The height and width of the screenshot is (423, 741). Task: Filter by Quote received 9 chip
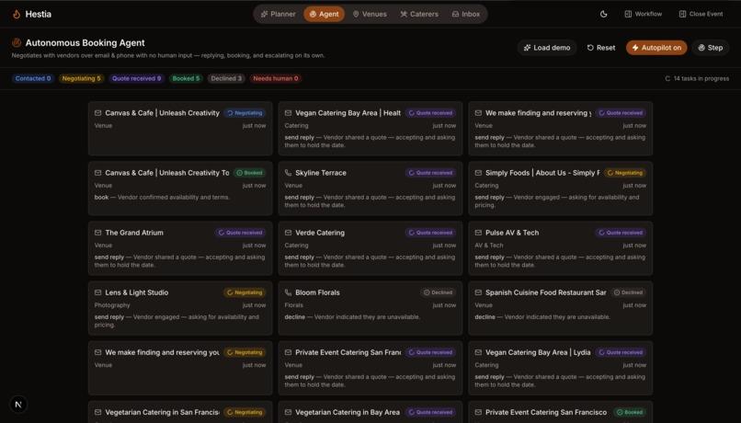tap(136, 78)
